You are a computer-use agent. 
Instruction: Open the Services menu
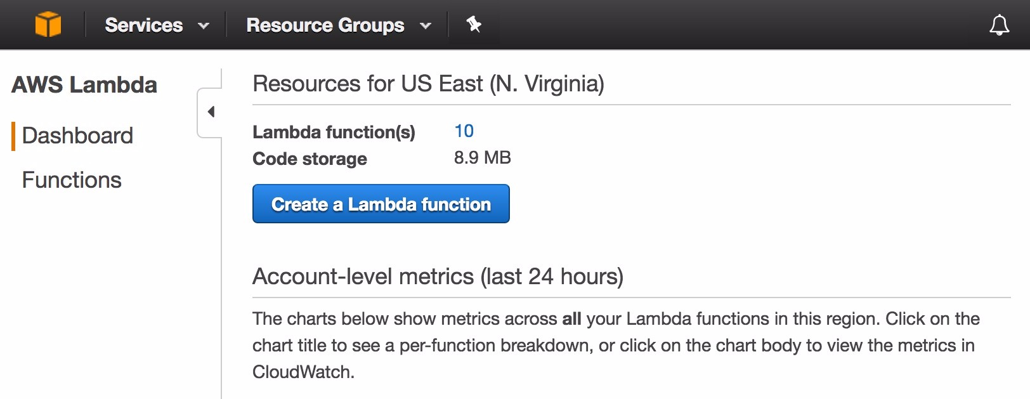(144, 25)
